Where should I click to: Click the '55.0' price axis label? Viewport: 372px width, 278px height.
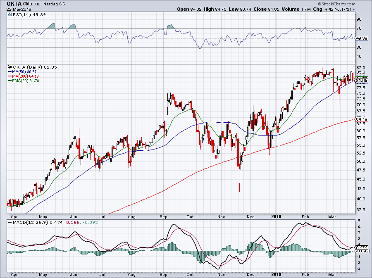[360, 145]
